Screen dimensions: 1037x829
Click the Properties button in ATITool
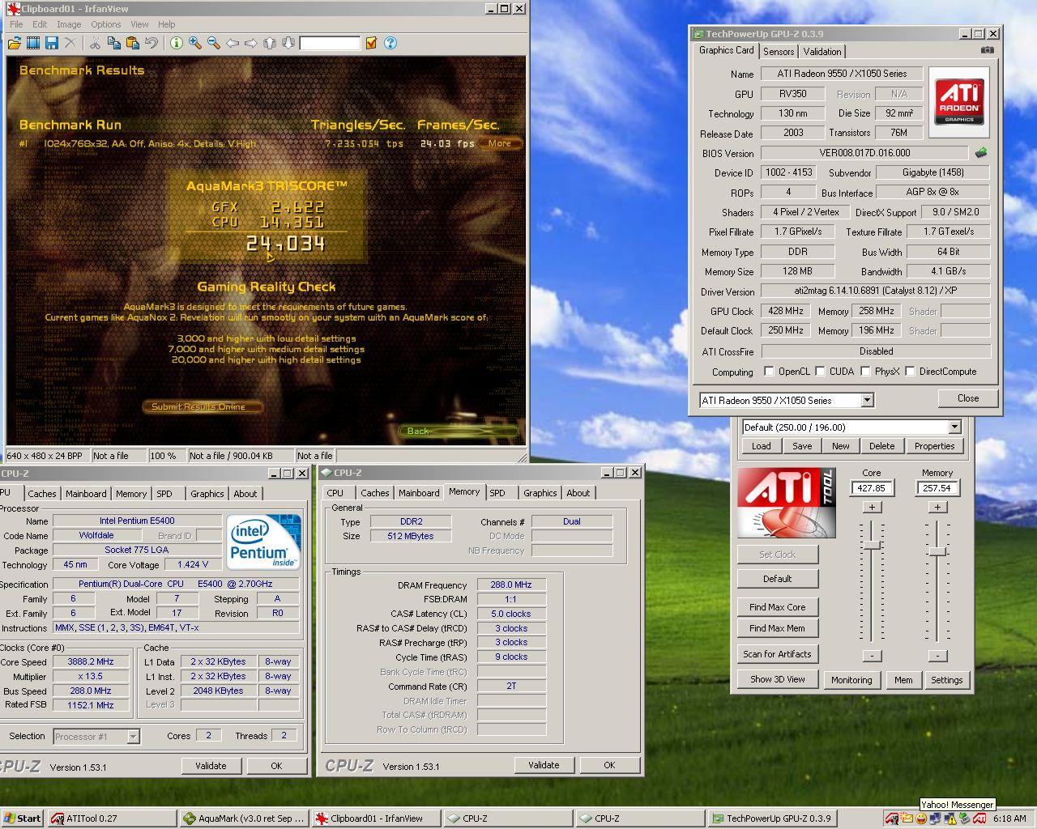click(935, 446)
